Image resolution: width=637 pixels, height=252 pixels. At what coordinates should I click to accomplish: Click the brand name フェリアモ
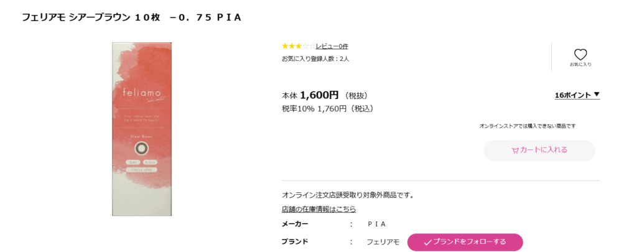[x=383, y=242]
